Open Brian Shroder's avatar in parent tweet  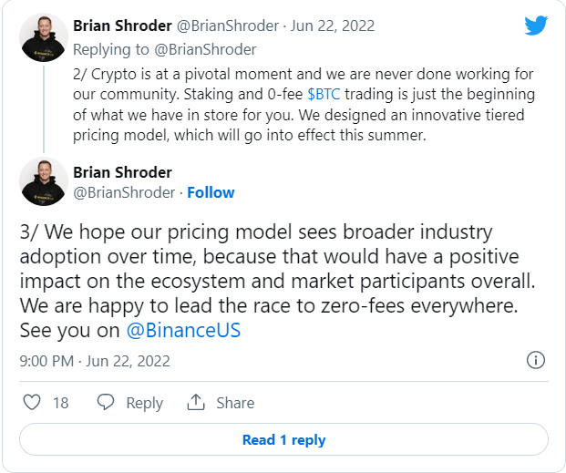(44, 37)
